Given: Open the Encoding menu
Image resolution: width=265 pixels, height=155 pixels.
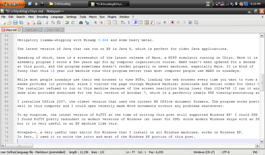Looking at the screenshot, I should (42, 17).
